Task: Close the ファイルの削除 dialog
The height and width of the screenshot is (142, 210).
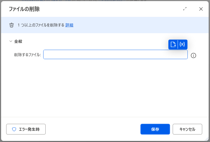Action: pos(201,9)
